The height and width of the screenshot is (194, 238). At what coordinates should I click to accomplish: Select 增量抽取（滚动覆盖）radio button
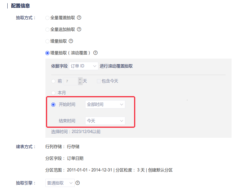47,53
